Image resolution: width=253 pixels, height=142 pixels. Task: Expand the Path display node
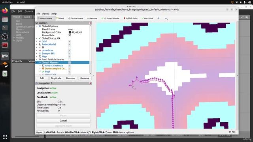(x=40, y=71)
